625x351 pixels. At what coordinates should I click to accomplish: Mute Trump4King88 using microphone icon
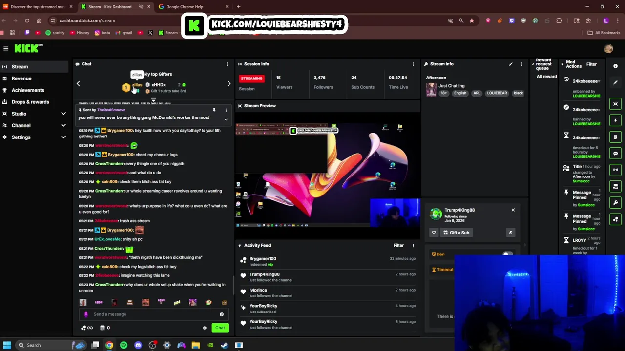(511, 233)
